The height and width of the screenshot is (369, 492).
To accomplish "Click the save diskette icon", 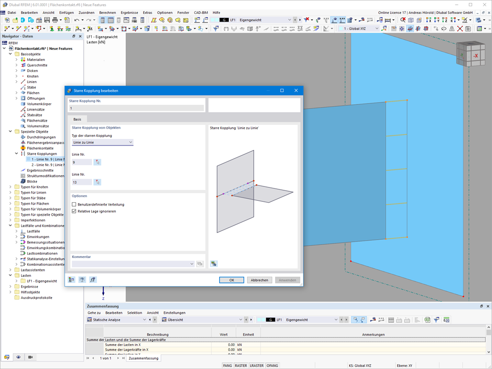I will pyautogui.click(x=47, y=20).
